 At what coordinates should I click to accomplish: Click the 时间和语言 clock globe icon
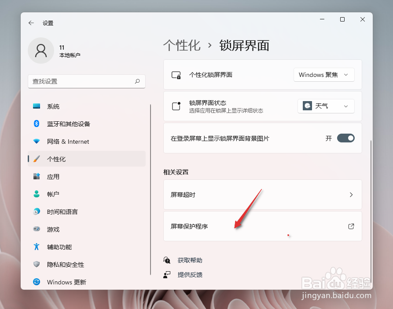(x=37, y=211)
